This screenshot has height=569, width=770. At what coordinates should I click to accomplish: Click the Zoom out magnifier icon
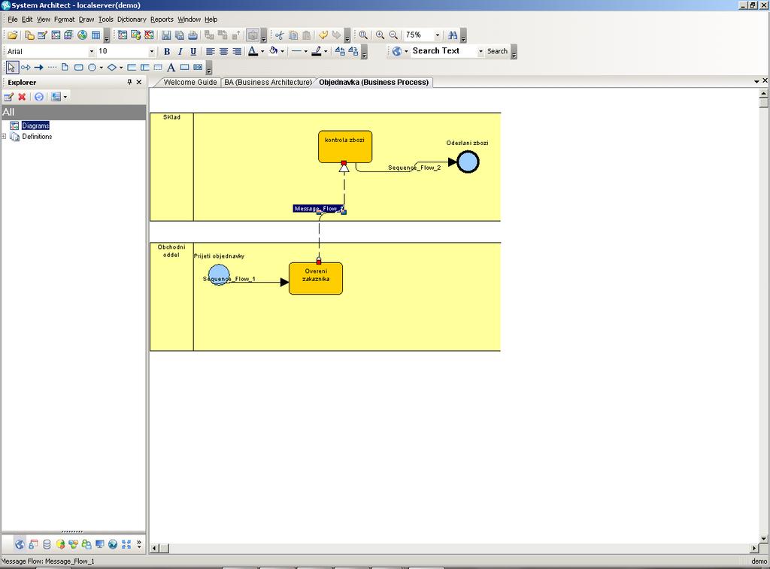pos(393,35)
